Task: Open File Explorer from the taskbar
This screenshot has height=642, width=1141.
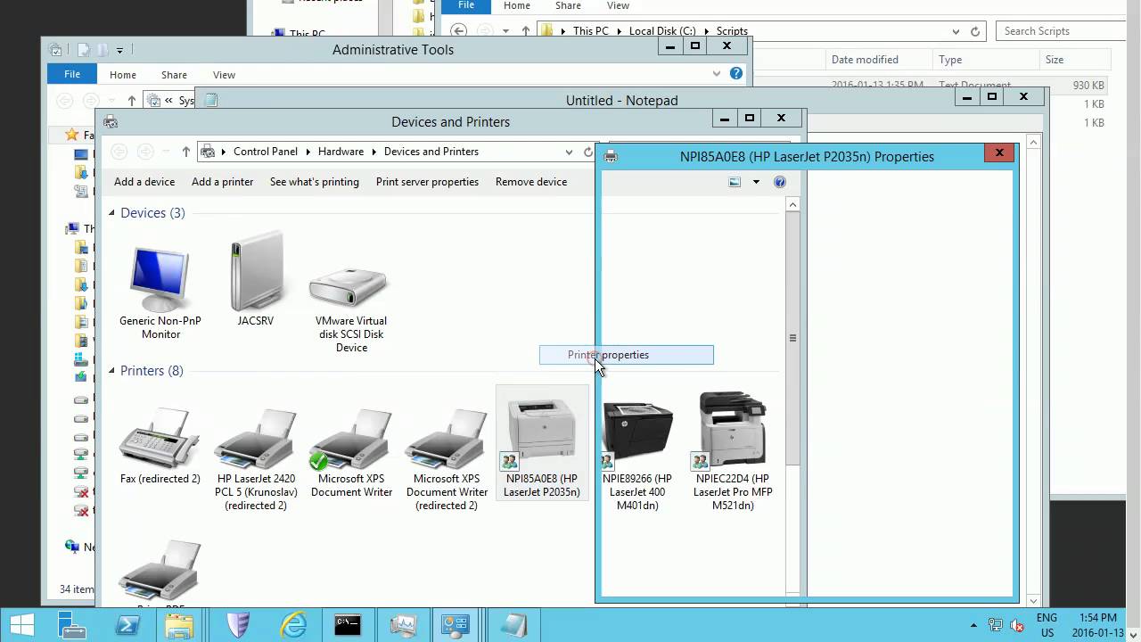Action: tap(179, 625)
